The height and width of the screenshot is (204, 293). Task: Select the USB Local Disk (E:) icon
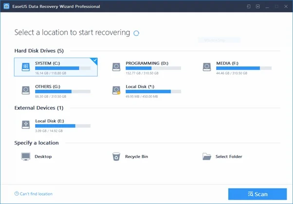[x=26, y=124]
